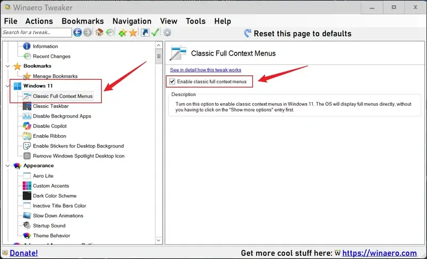
Task: Click the Manage Bookmarks star icon
Action: pyautogui.click(x=27, y=76)
